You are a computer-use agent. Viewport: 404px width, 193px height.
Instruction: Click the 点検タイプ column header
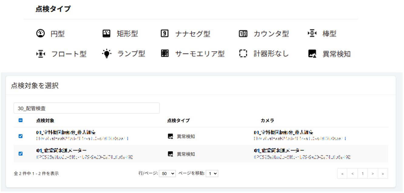click(178, 121)
